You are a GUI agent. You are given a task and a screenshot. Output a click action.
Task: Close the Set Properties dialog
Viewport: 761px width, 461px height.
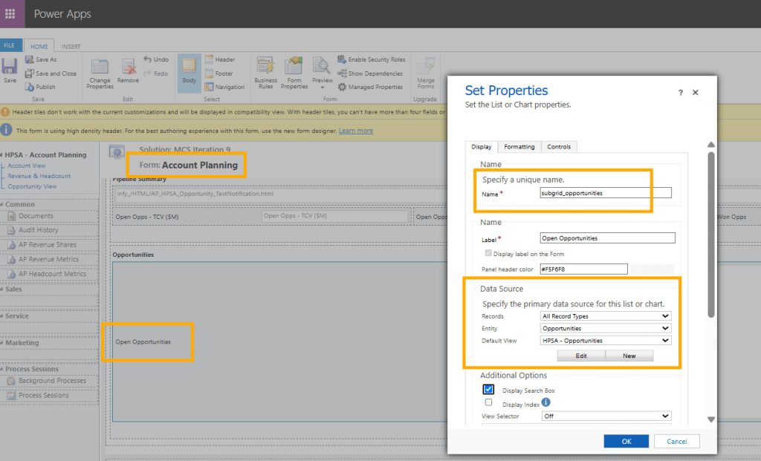click(x=696, y=93)
